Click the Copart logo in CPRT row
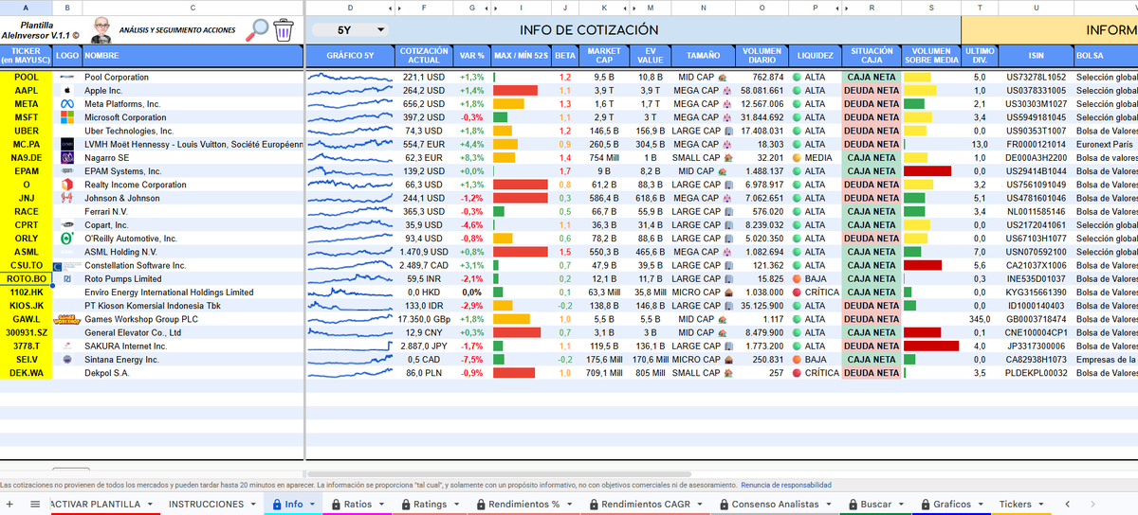1138x515 pixels. (66, 225)
